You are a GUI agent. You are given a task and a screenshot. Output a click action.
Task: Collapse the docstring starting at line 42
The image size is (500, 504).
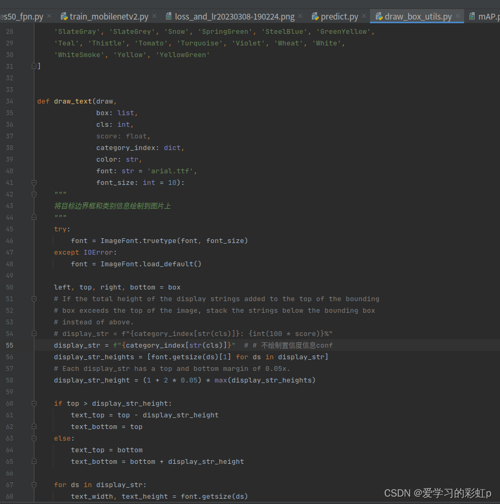[34, 194]
